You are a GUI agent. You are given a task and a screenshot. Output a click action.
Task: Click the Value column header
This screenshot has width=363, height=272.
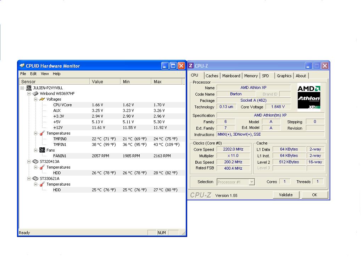105,82
